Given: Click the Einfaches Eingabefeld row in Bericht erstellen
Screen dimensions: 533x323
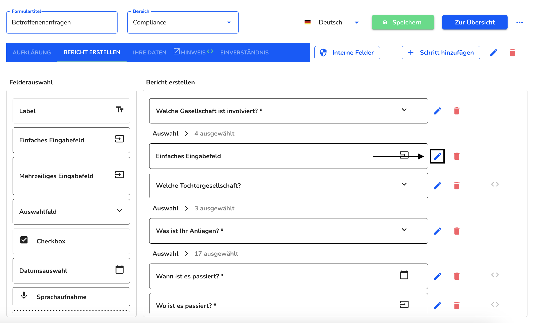Looking at the screenshot, I should pos(288,156).
